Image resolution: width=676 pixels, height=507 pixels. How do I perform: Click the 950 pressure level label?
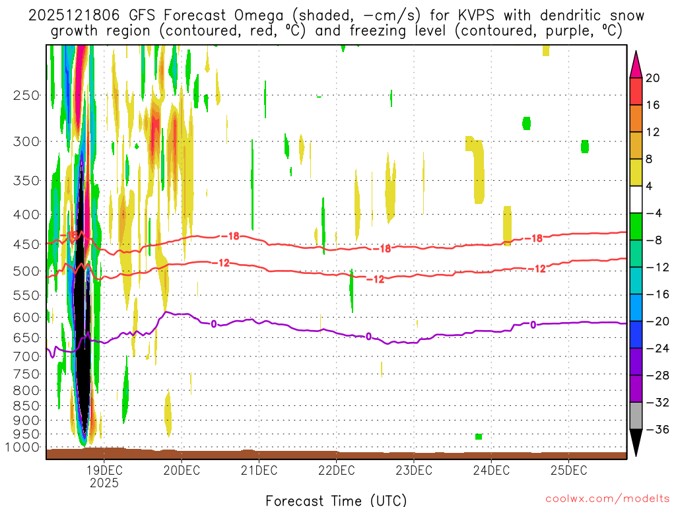pos(26,434)
